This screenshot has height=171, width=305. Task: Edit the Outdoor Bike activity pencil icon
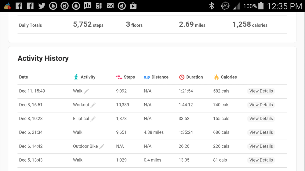[x=102, y=146]
